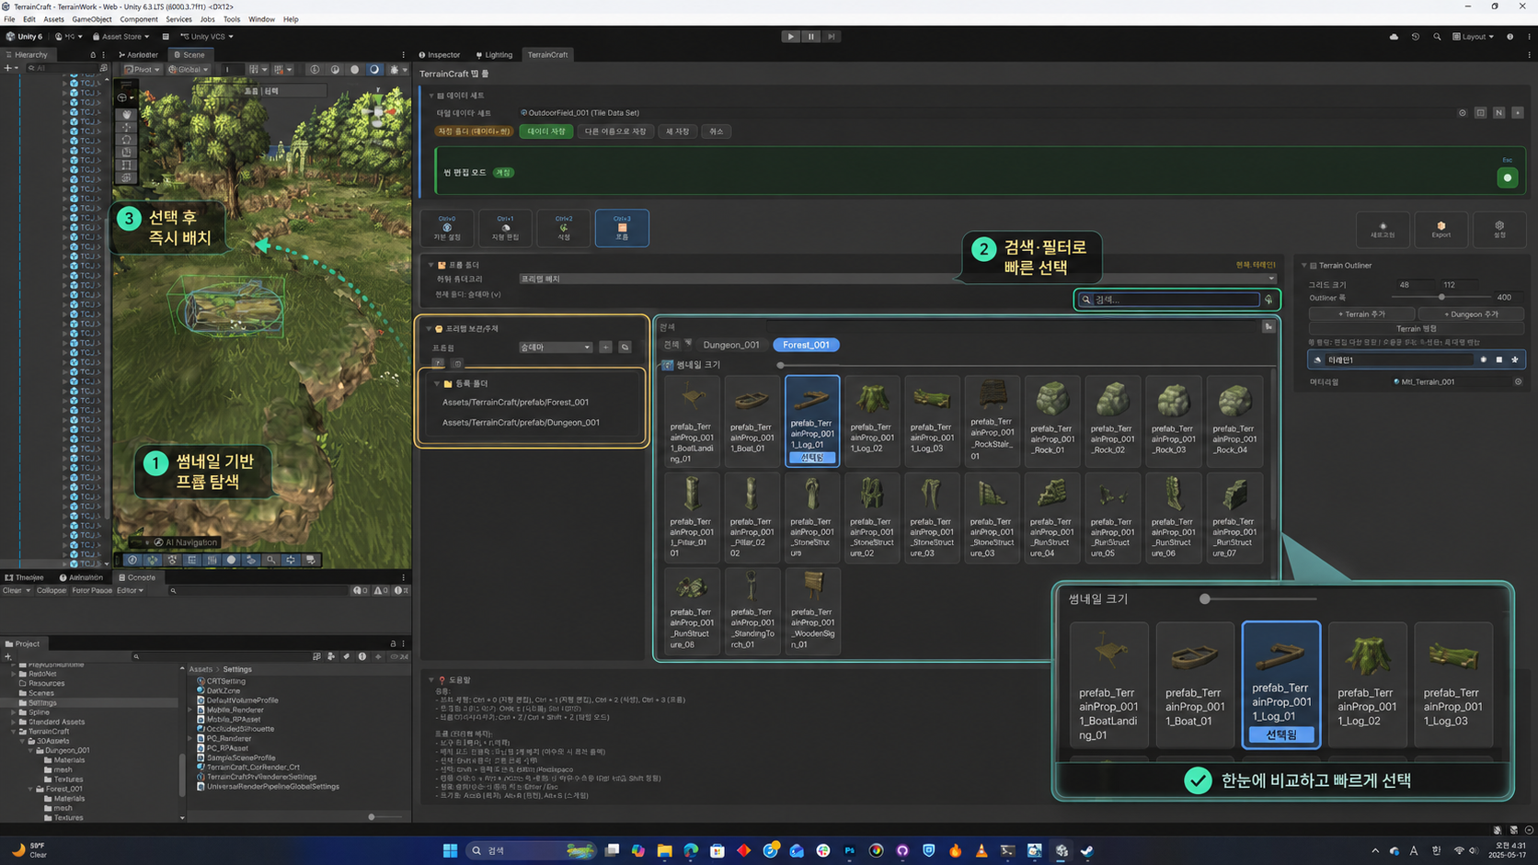1538x865 pixels.
Task: Open the theme dropdown in prefab storage section
Action: pyautogui.click(x=556, y=347)
